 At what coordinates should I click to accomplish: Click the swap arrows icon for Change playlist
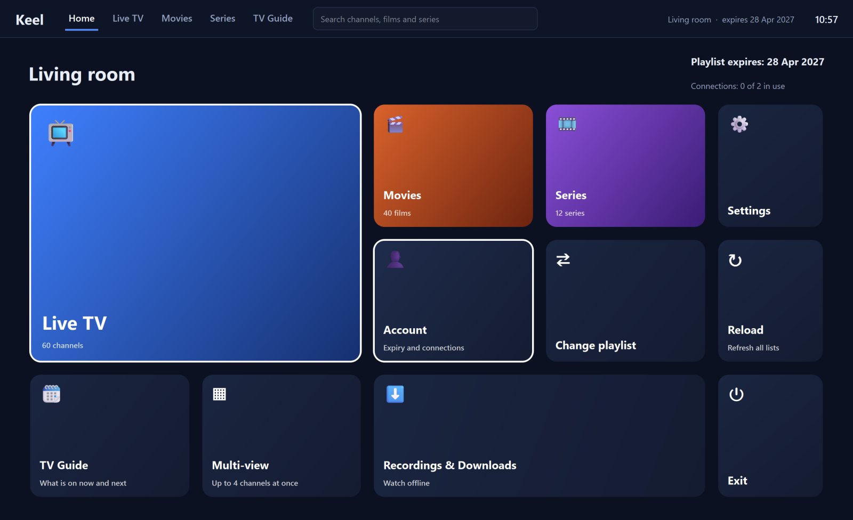(563, 259)
